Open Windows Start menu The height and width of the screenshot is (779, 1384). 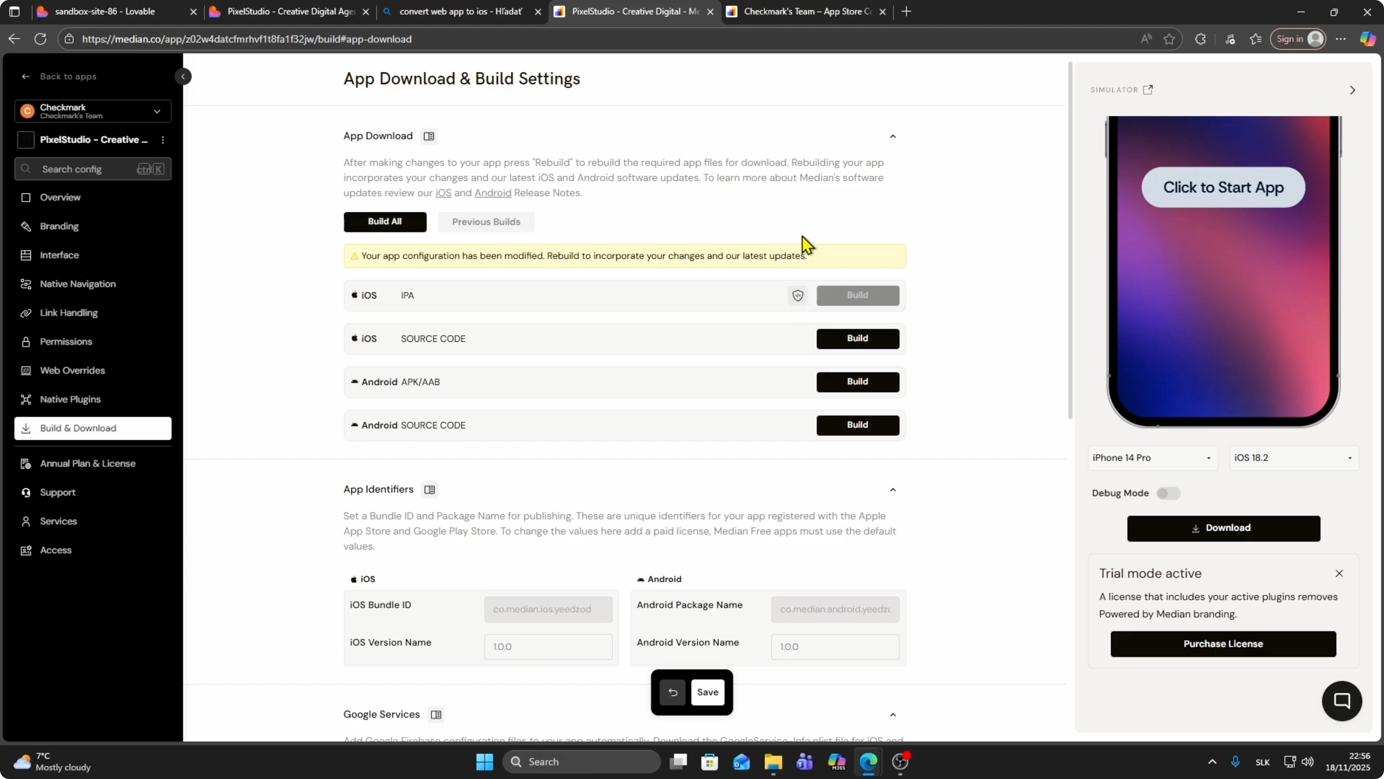pos(485,762)
